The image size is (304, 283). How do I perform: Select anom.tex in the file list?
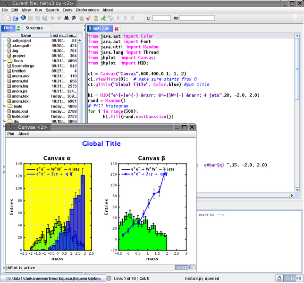coord(19,96)
